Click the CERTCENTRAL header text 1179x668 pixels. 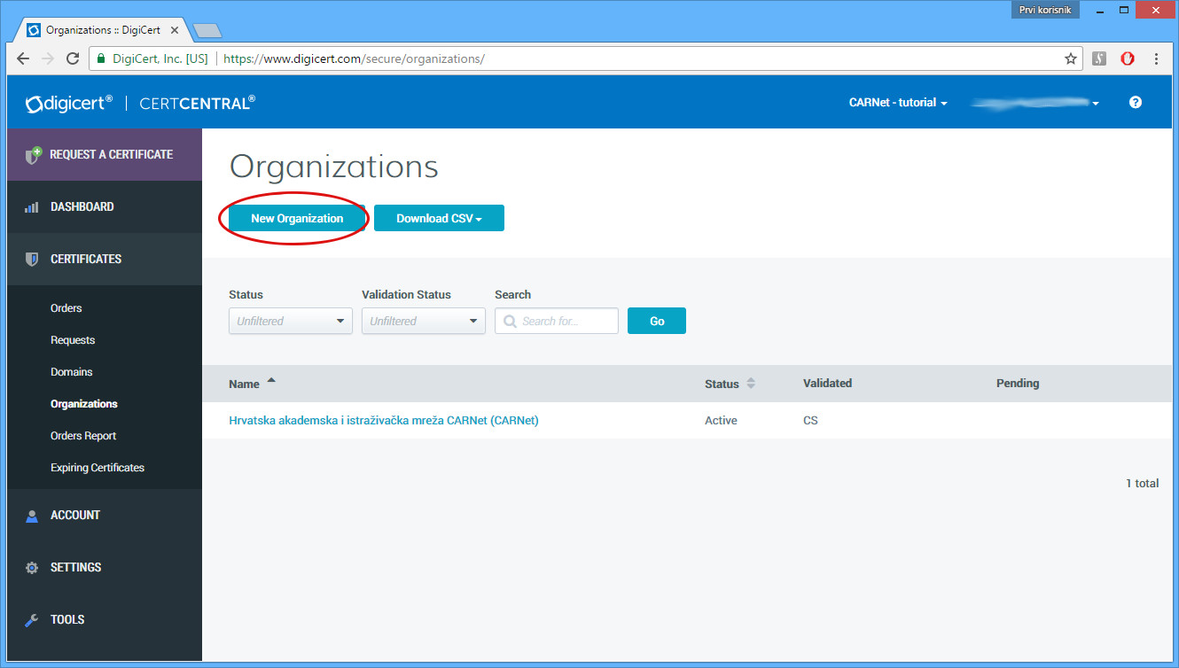pos(198,103)
